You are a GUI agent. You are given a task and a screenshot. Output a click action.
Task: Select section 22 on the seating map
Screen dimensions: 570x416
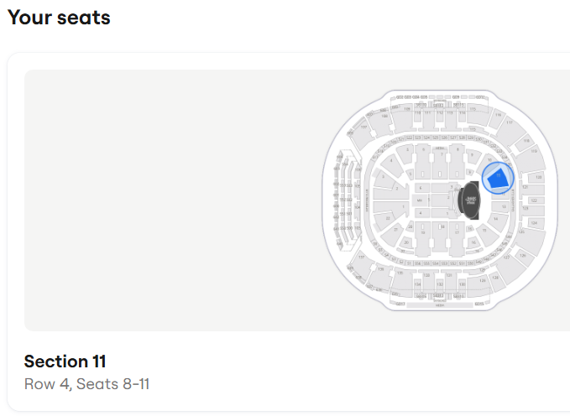(x=388, y=218)
